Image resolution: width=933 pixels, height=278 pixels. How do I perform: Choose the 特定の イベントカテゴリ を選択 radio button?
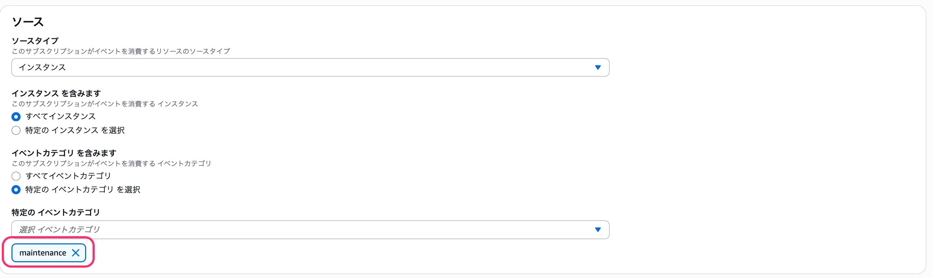[16, 190]
